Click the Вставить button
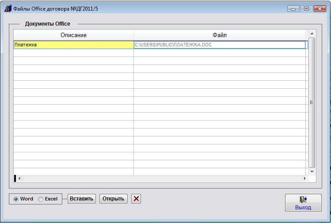331x223 pixels. coord(82,199)
